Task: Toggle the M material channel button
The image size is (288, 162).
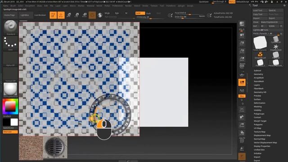Action: [x=126, y=13]
